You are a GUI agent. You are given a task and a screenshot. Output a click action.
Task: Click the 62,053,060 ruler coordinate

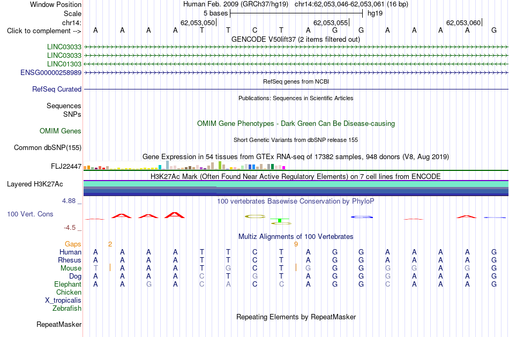pyautogui.click(x=463, y=23)
